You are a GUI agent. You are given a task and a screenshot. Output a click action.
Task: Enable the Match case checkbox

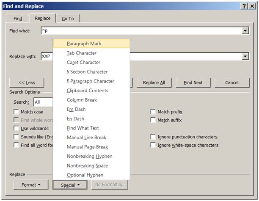[x=16, y=112]
